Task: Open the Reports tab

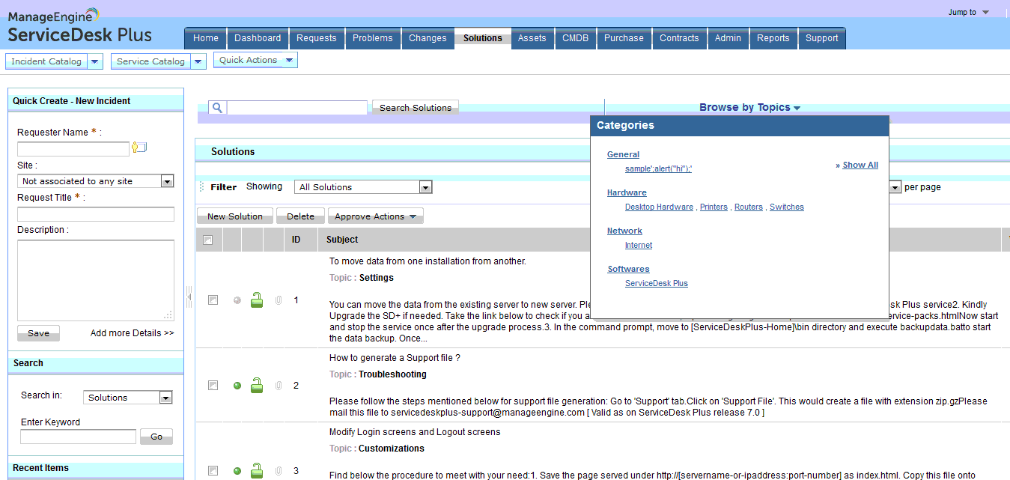Action: pos(773,38)
